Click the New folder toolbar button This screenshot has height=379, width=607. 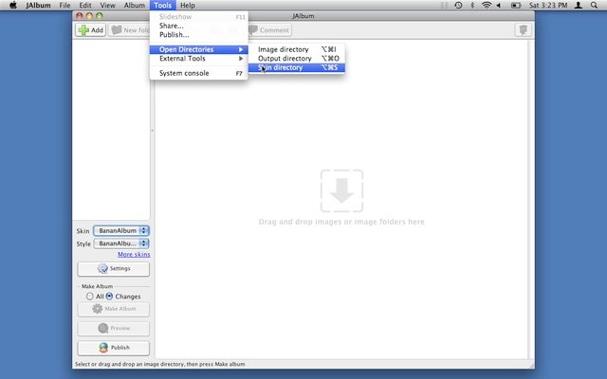129,29
